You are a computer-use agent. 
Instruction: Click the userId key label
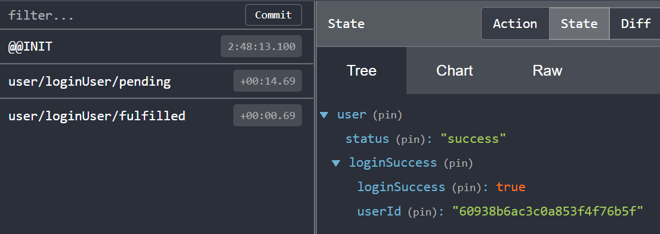(x=379, y=211)
